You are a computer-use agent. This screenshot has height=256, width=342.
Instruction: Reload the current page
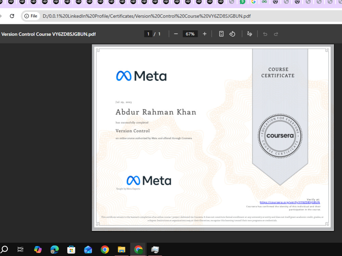[x=12, y=16]
